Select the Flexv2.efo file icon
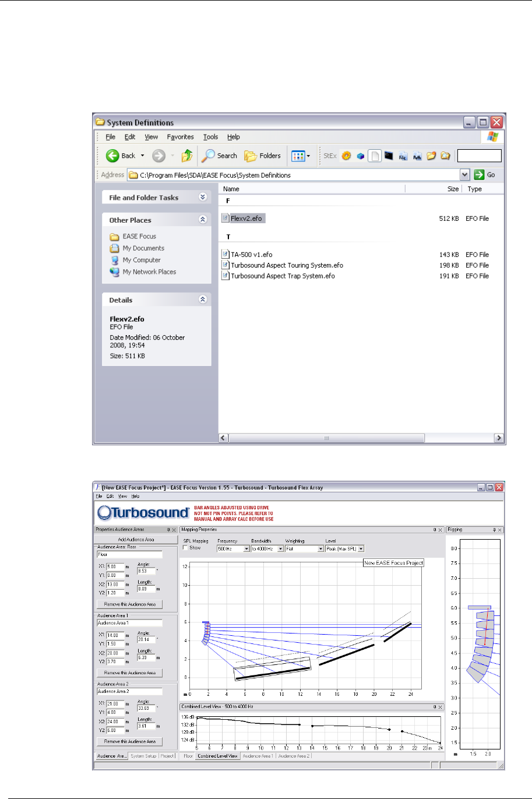532x799 pixels. coord(226,219)
